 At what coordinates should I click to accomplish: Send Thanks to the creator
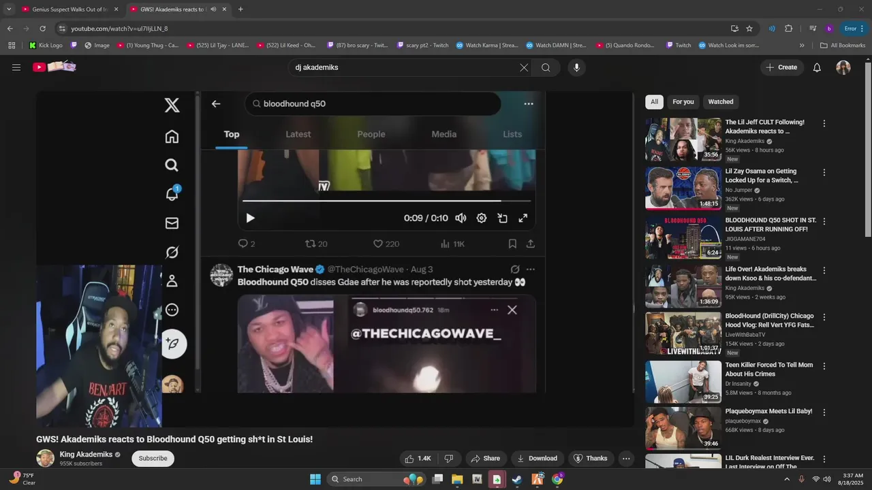coord(590,459)
